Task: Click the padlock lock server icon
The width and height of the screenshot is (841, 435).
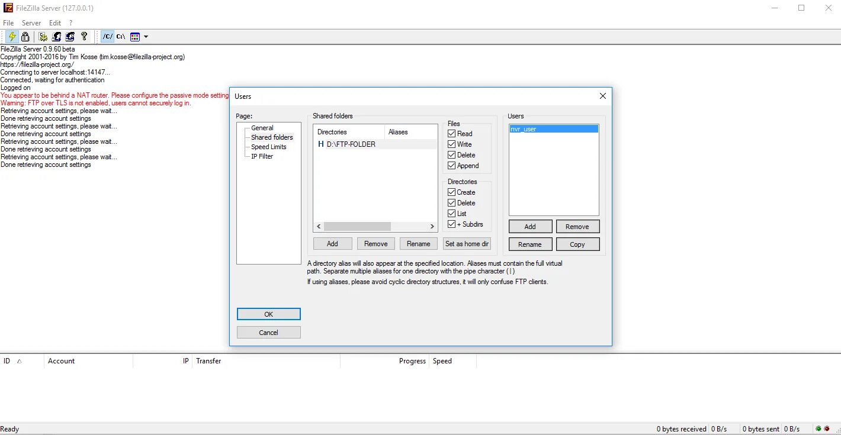Action: coord(25,37)
